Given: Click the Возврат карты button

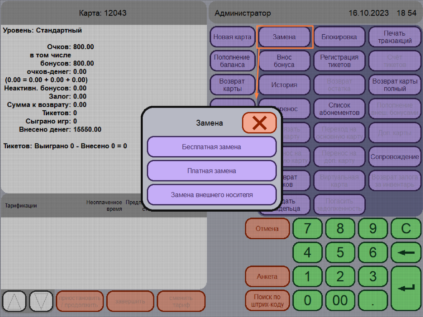Looking at the screenshot, I should point(232,85).
